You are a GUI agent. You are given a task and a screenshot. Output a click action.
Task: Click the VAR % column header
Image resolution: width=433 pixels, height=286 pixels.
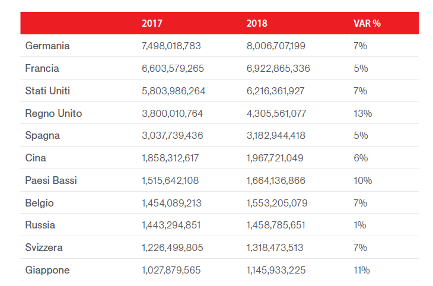pos(367,24)
